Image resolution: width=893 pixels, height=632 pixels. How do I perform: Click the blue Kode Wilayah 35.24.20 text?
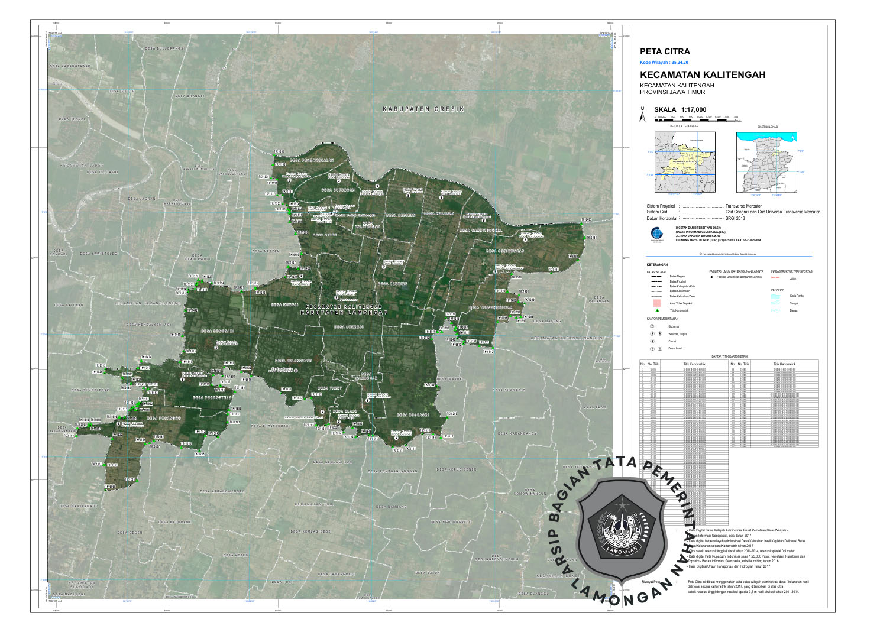(664, 63)
